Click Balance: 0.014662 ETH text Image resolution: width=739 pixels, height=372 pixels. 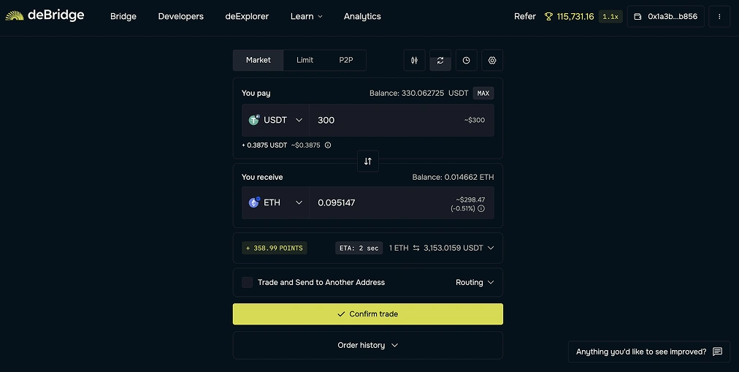pyautogui.click(x=453, y=178)
